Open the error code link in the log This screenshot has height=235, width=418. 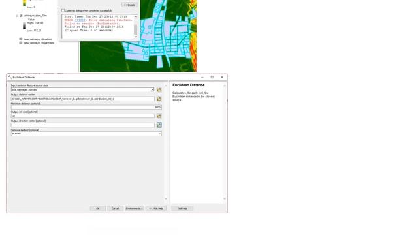[80, 20]
